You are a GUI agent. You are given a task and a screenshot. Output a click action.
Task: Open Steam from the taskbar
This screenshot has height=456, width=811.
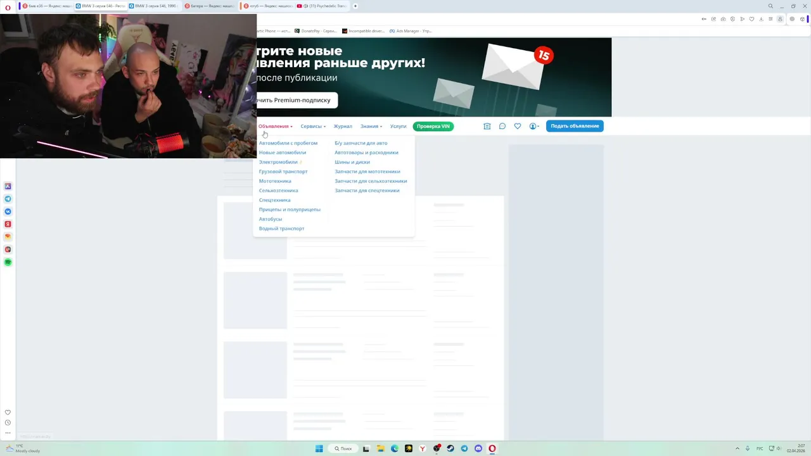pos(450,448)
